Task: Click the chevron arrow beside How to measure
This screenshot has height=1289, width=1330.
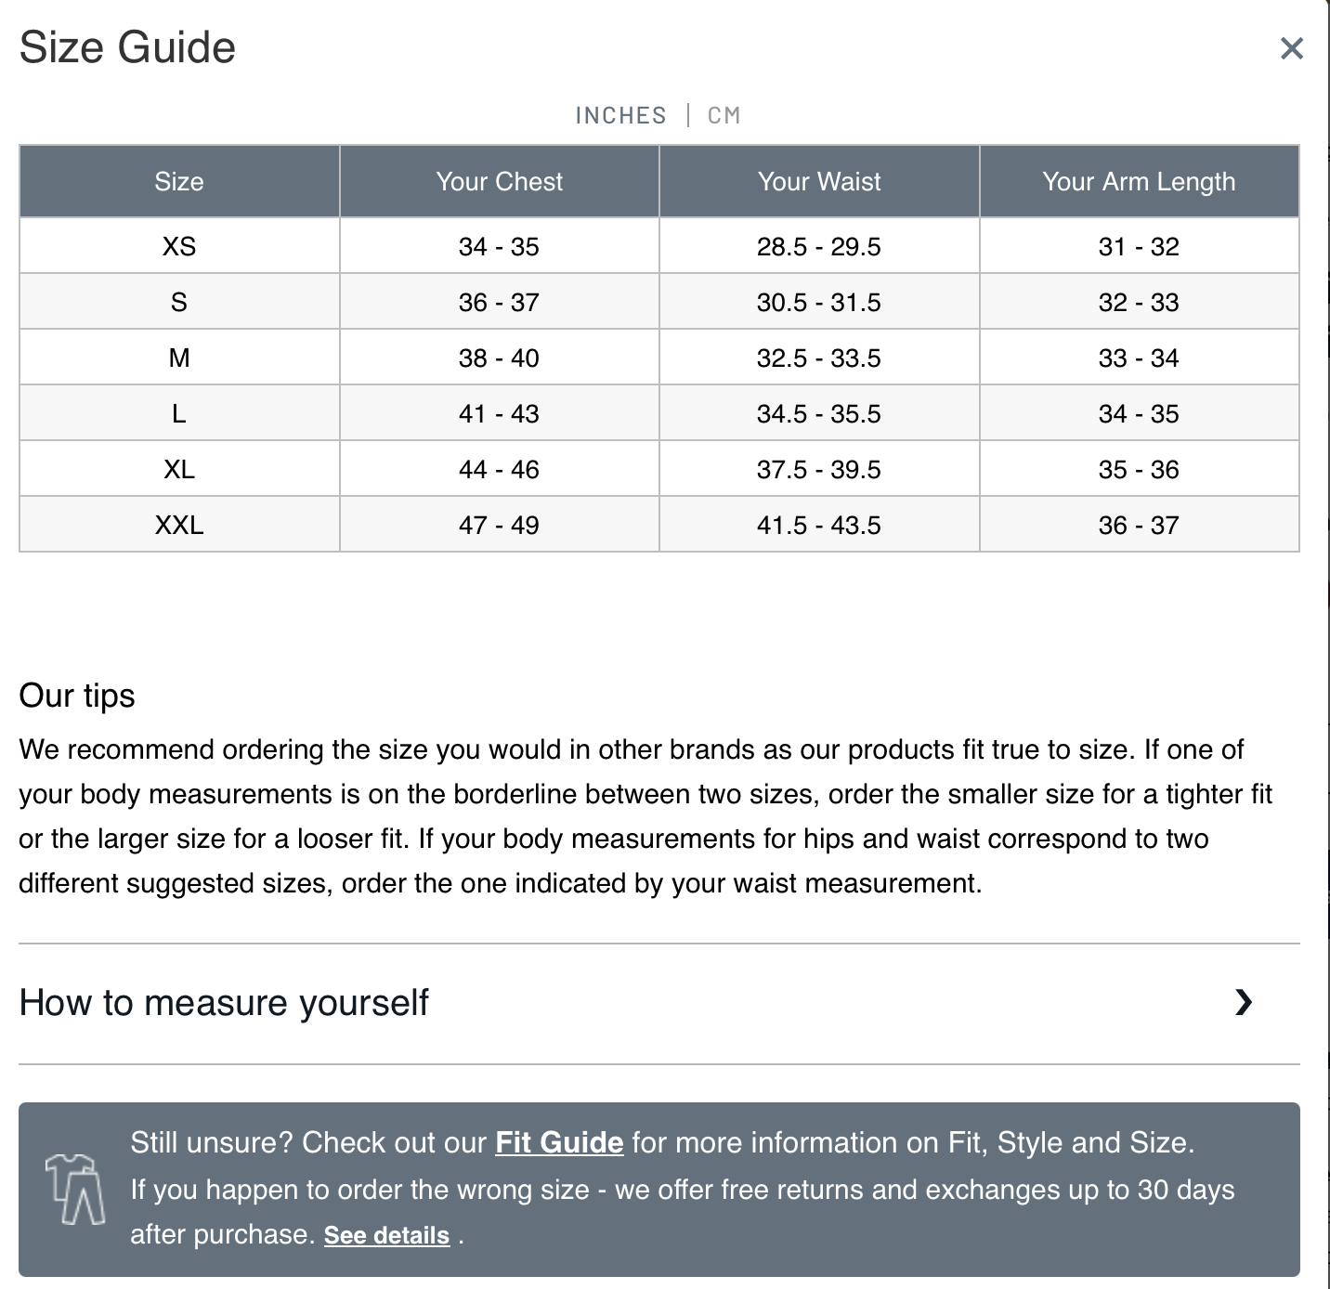Action: pyautogui.click(x=1244, y=1002)
